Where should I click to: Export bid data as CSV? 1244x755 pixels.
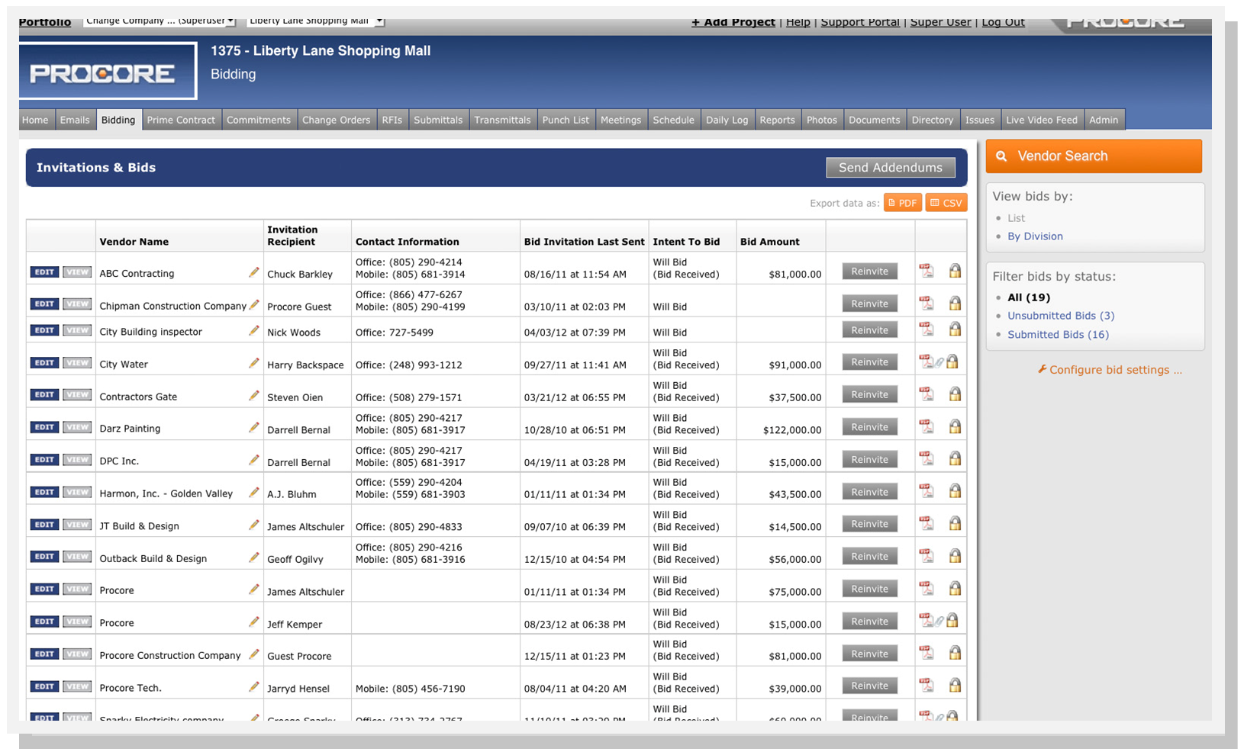coord(946,203)
